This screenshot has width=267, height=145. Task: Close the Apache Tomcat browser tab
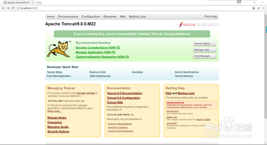pyautogui.click(x=33, y=3)
